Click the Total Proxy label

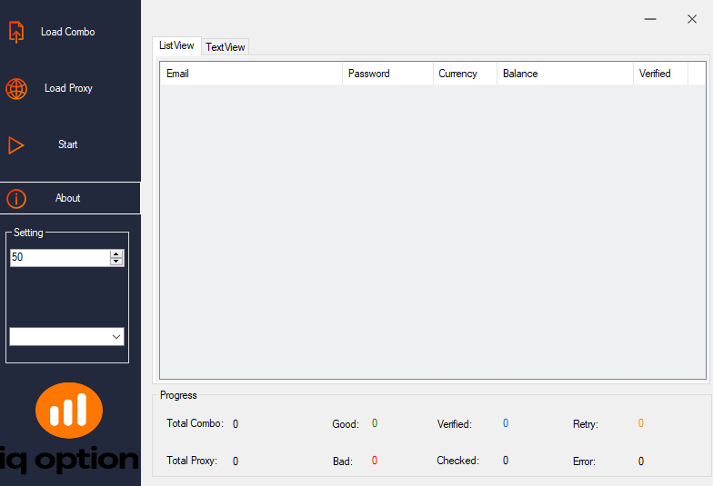click(x=192, y=461)
